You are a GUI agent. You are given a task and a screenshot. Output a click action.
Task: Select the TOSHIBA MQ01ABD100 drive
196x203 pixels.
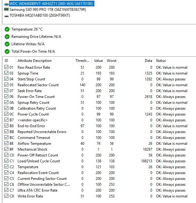[40, 15]
